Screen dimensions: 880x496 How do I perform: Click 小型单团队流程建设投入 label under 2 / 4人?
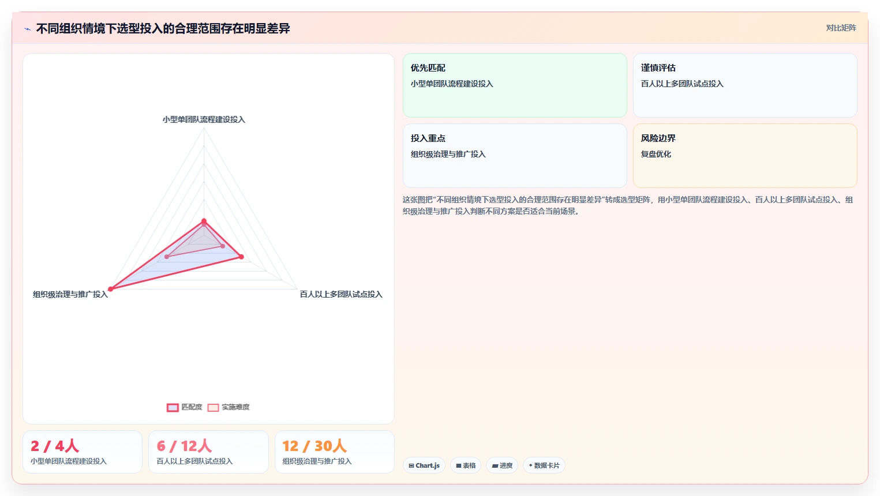click(x=69, y=461)
